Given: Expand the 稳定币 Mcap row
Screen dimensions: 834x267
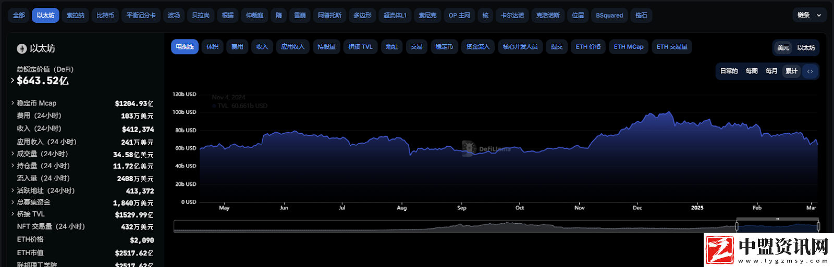Looking at the screenshot, I should 13,103.
